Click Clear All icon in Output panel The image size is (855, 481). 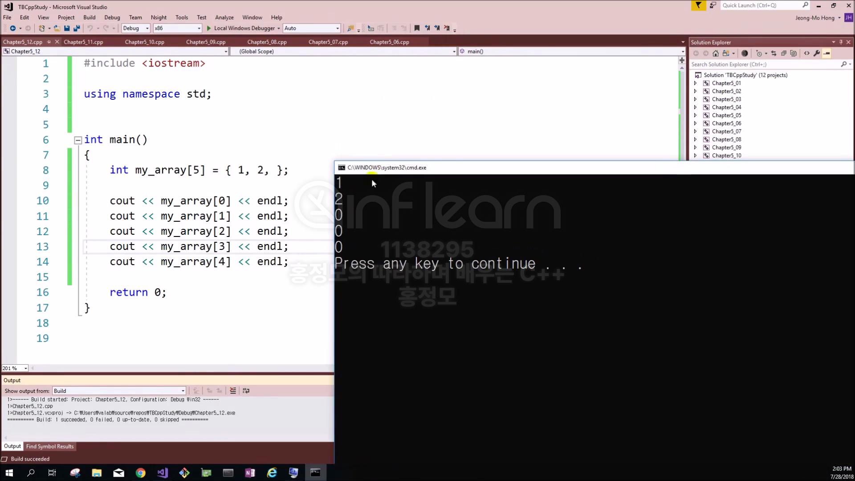pos(233,391)
